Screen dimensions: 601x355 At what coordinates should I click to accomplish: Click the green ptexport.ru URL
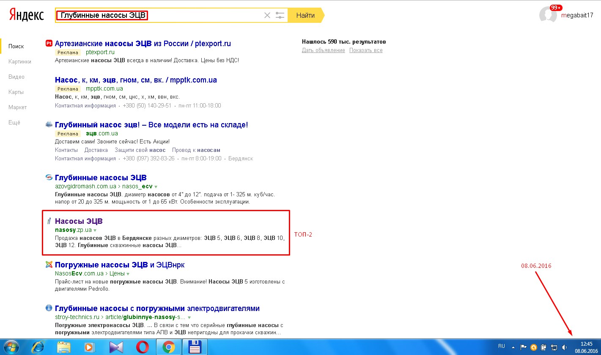tap(100, 52)
